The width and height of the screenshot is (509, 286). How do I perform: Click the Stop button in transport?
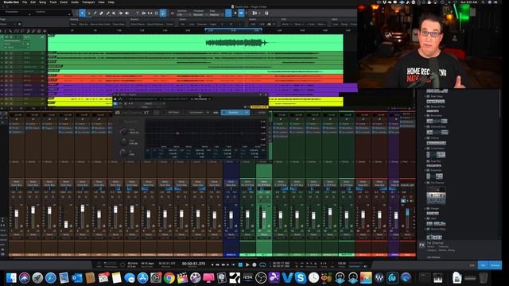[240, 265]
